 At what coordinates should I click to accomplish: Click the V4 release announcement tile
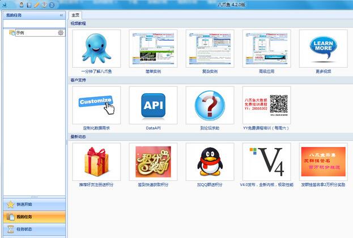point(266,162)
